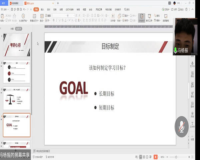Switch to the Insert ribbon tab
Image resolution: width=200 pixels, height=160 pixels.
[x=42, y=9]
